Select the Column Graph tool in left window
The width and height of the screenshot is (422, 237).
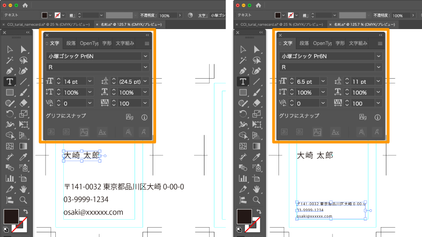tap(10, 178)
